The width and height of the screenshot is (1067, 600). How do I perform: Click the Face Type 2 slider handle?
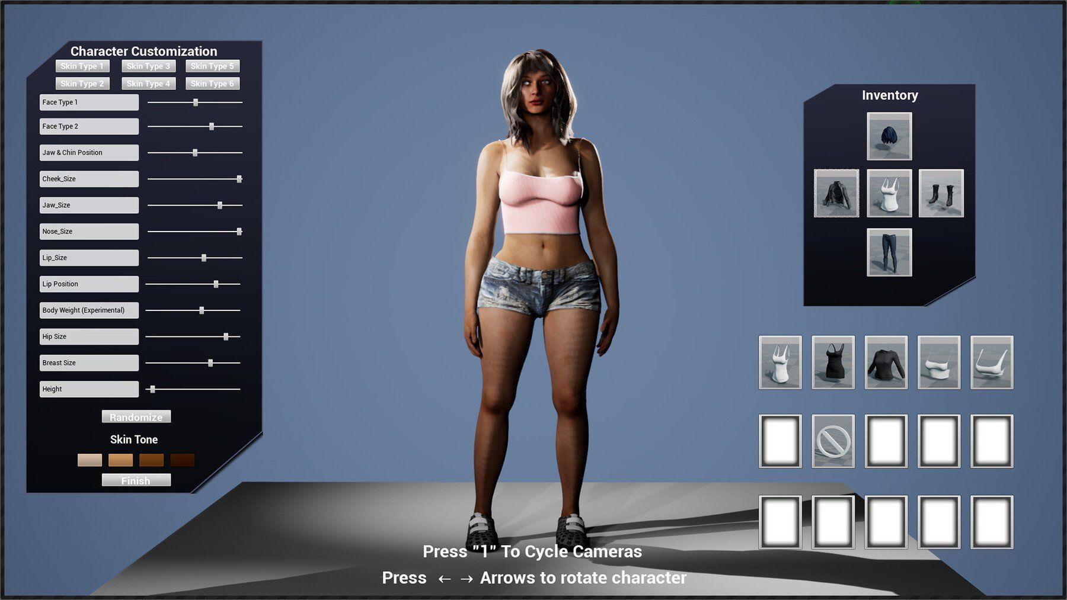(212, 126)
